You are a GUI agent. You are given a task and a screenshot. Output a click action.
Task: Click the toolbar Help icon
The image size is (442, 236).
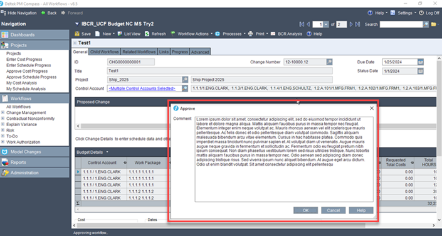tap(309, 34)
